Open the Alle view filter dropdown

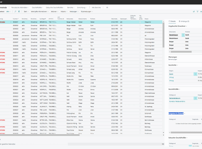point(8,12)
